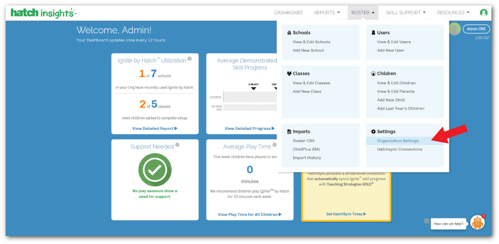The width and height of the screenshot is (499, 244).
Task: Click the K-READY marker on progress chart
Action: pyautogui.click(x=253, y=86)
